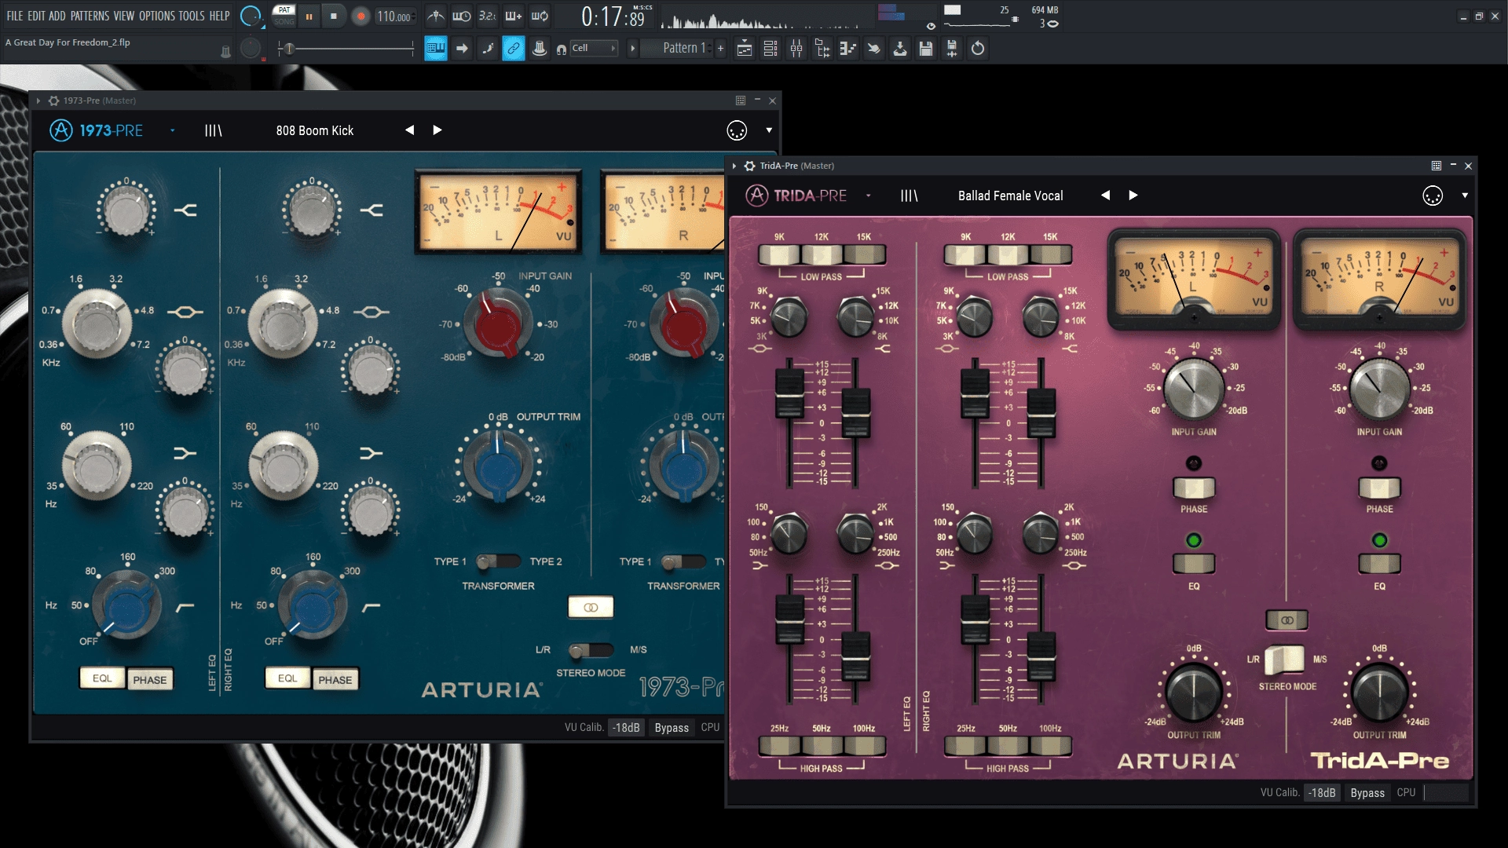Click Ballad Female Vocal preset name
Screen dimensions: 1508x848
click(1010, 196)
